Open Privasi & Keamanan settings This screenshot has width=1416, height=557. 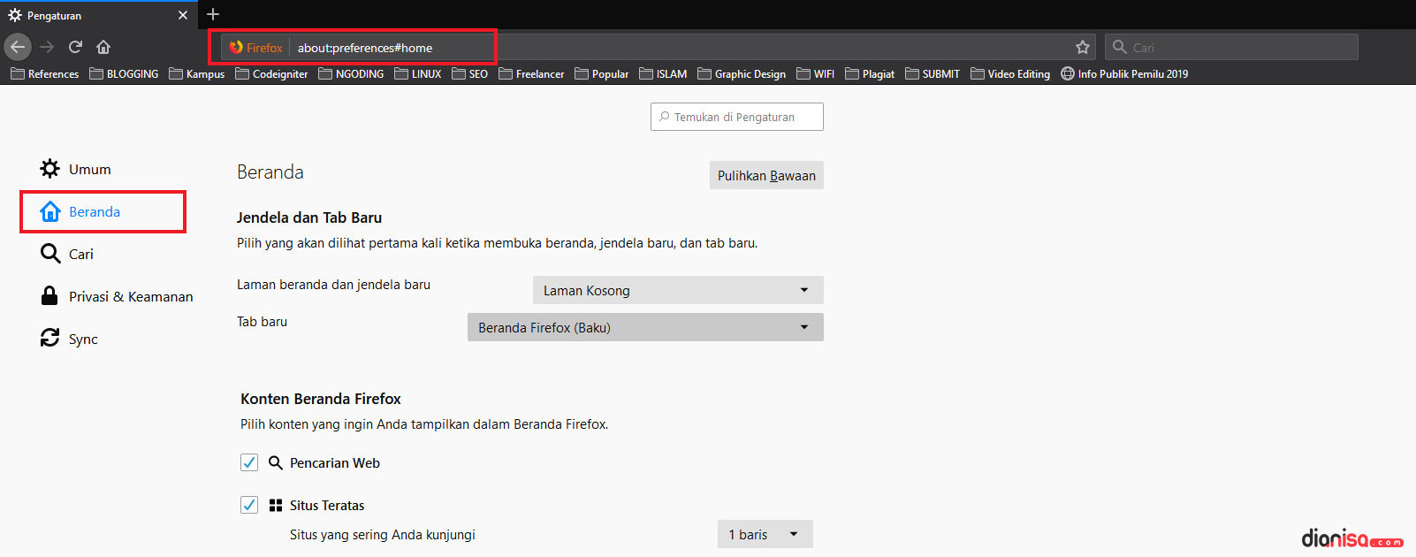click(x=117, y=296)
